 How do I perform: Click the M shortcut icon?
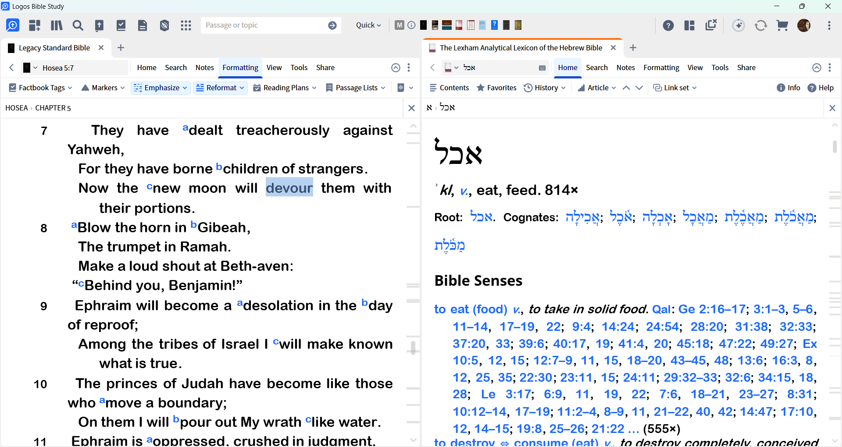pos(399,25)
